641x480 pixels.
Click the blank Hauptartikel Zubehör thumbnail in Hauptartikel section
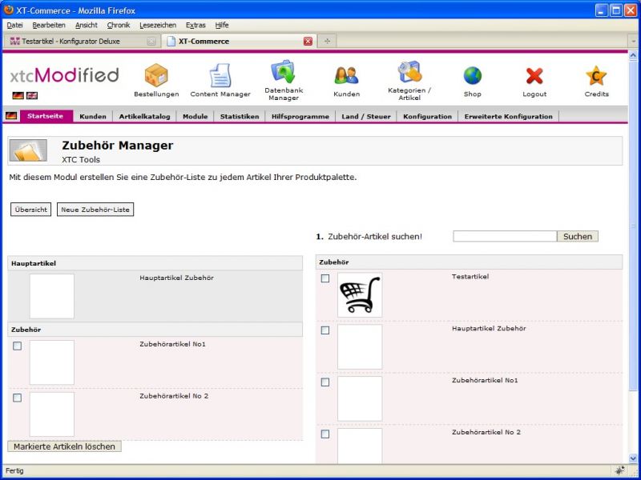tap(52, 296)
